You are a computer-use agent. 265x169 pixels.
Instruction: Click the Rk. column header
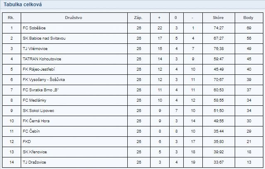click(x=11, y=18)
